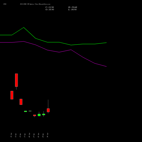The height and width of the screenshot is (142, 142).
Task: Select the small red candlestick above the 27 Apr label
Action: coord(35,115)
